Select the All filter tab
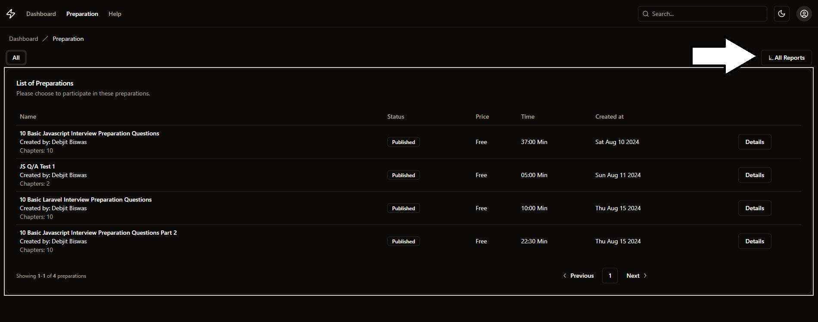Screen dimensions: 818x322 16,58
